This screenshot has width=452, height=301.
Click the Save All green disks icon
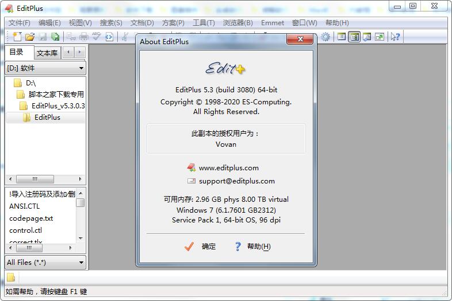click(x=55, y=37)
